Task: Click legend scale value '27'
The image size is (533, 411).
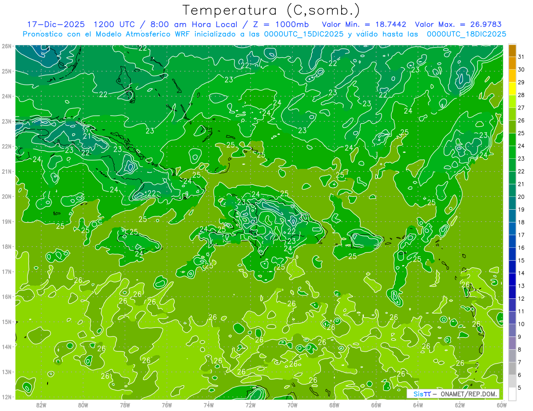Action: [521, 108]
